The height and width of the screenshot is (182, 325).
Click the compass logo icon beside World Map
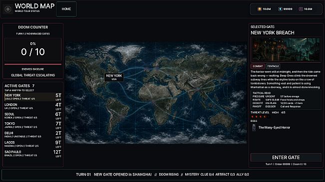click(8, 9)
